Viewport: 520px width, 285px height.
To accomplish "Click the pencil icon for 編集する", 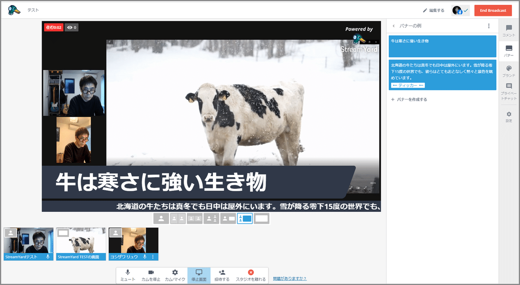I will click(x=425, y=10).
